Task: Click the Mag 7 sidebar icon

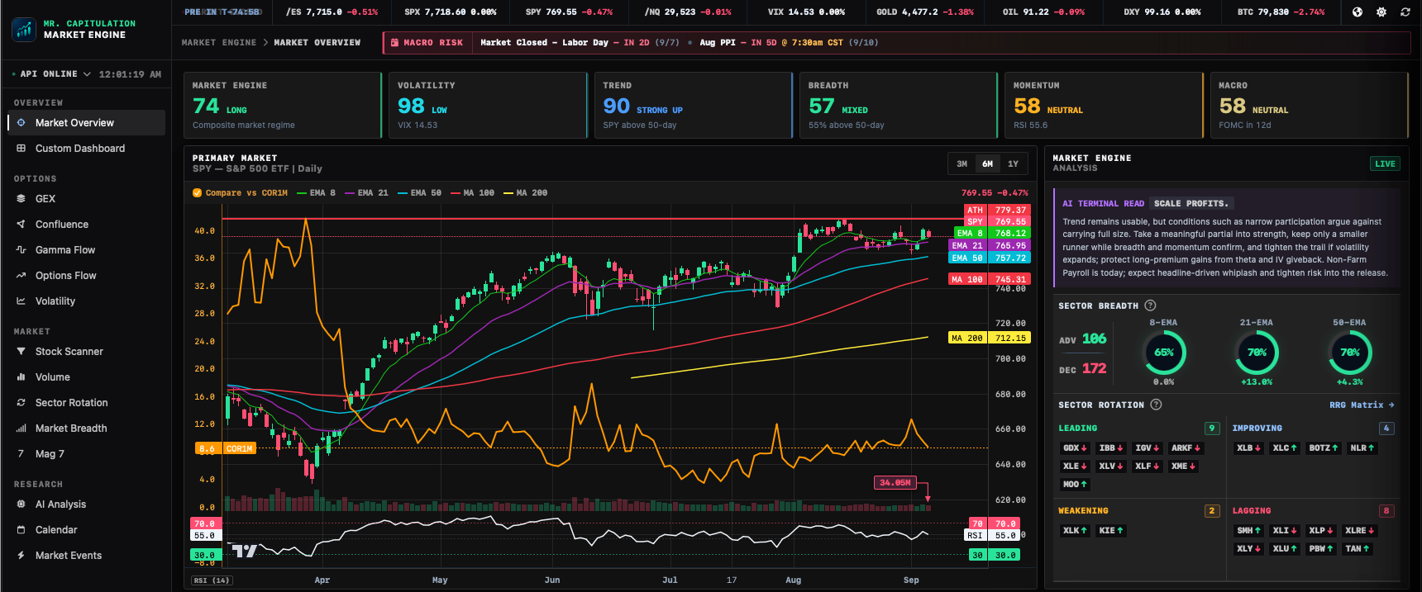Action: [21, 453]
